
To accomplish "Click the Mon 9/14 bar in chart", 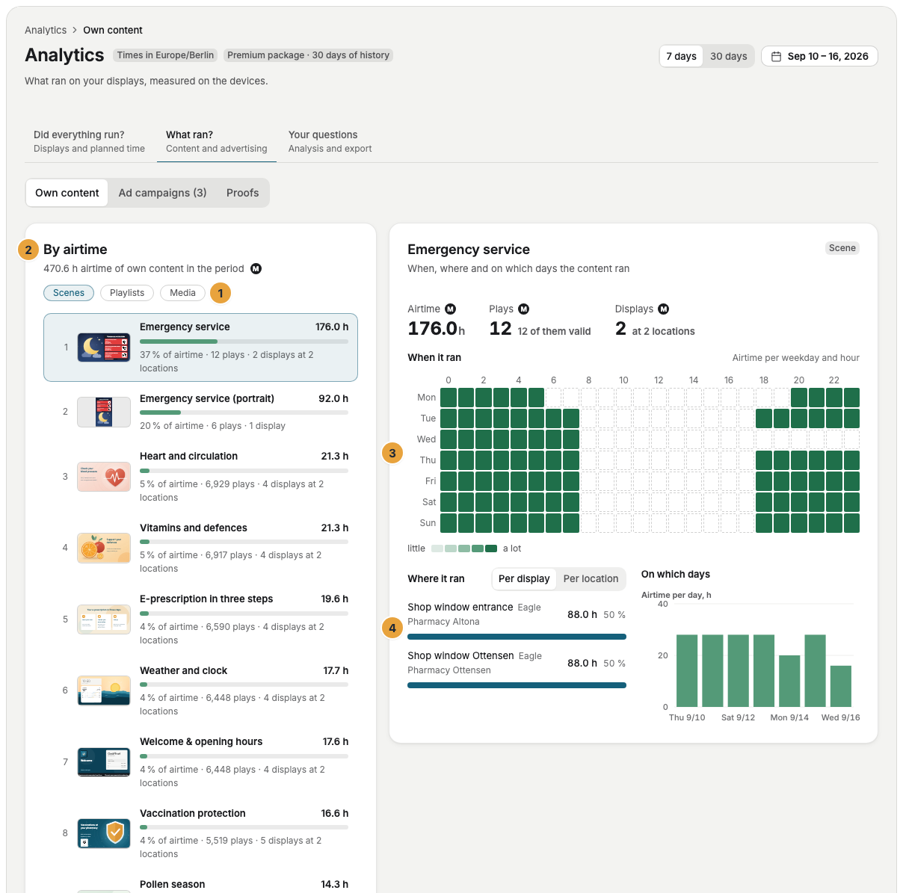I will (789, 681).
